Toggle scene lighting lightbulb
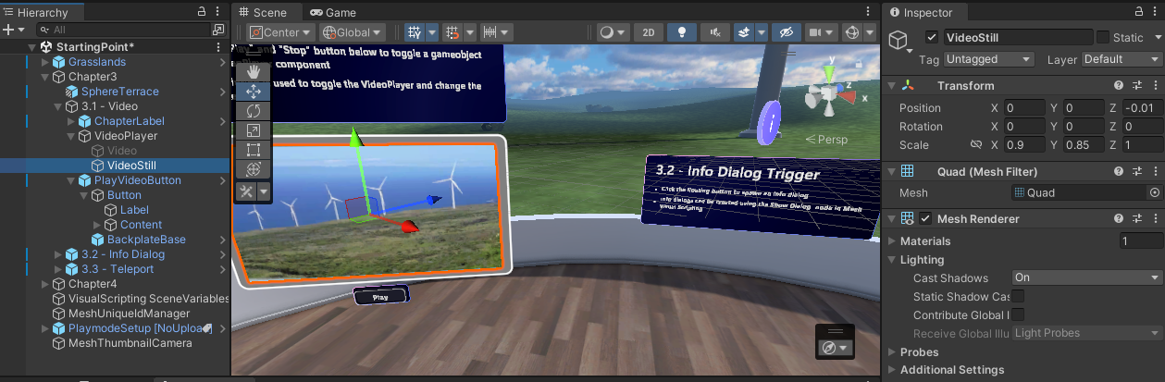The image size is (1165, 382). [683, 32]
